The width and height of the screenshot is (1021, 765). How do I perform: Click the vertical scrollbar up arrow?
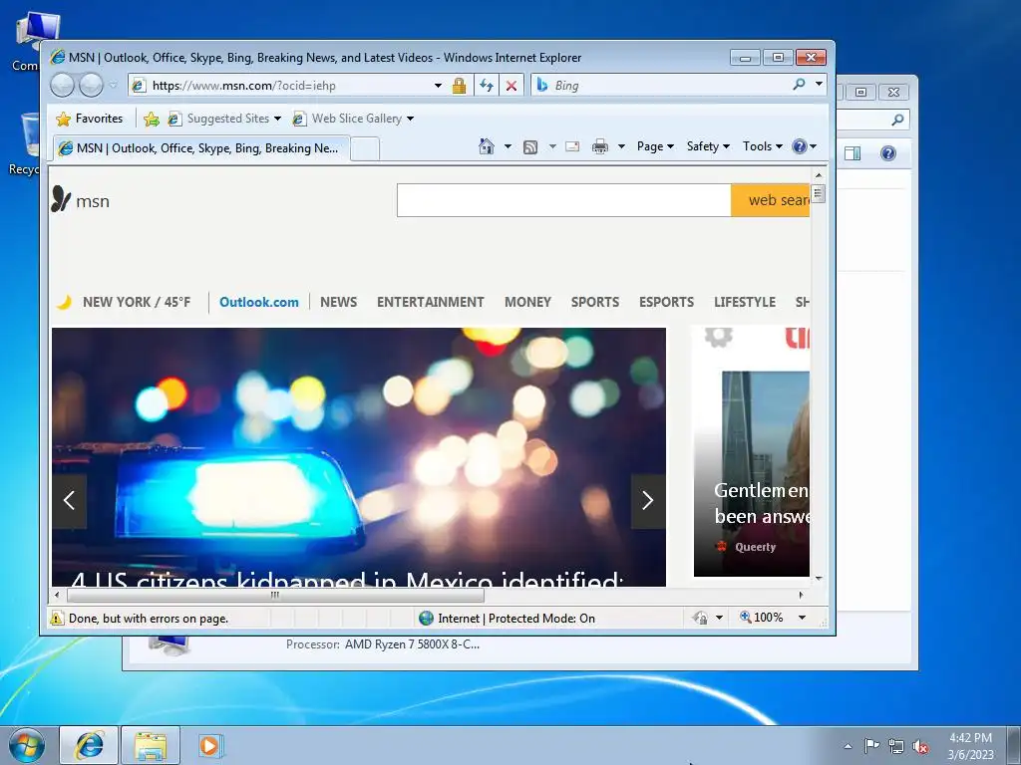(x=819, y=175)
